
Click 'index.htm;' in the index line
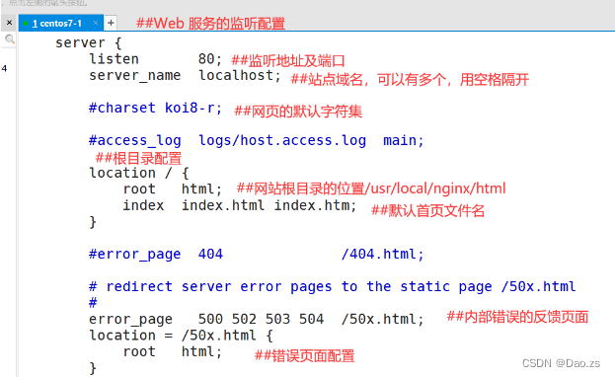(315, 205)
